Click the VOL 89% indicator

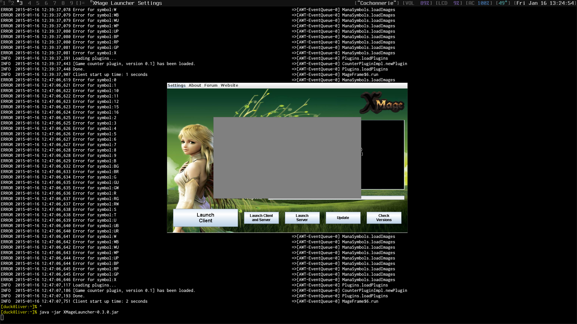pyautogui.click(x=417, y=3)
